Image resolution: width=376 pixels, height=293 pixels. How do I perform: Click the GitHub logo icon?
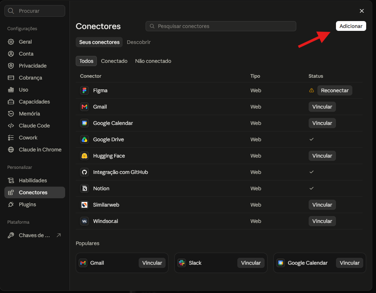[x=84, y=172]
